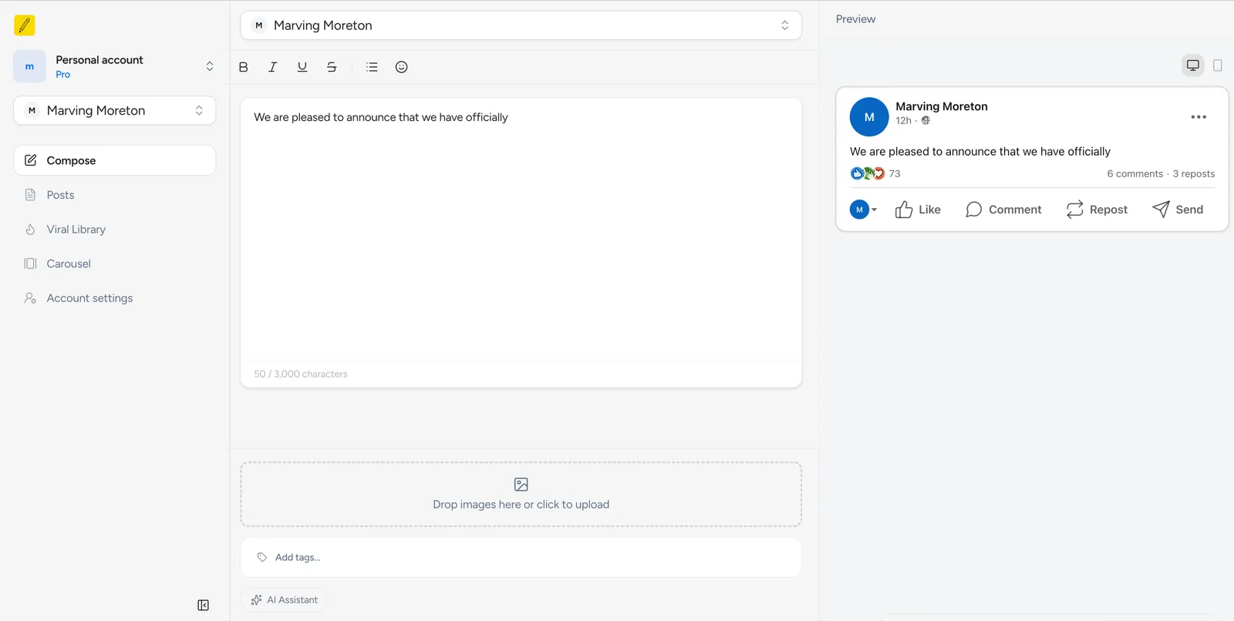Open the Viral Library page
The width and height of the screenshot is (1234, 621).
tap(76, 230)
